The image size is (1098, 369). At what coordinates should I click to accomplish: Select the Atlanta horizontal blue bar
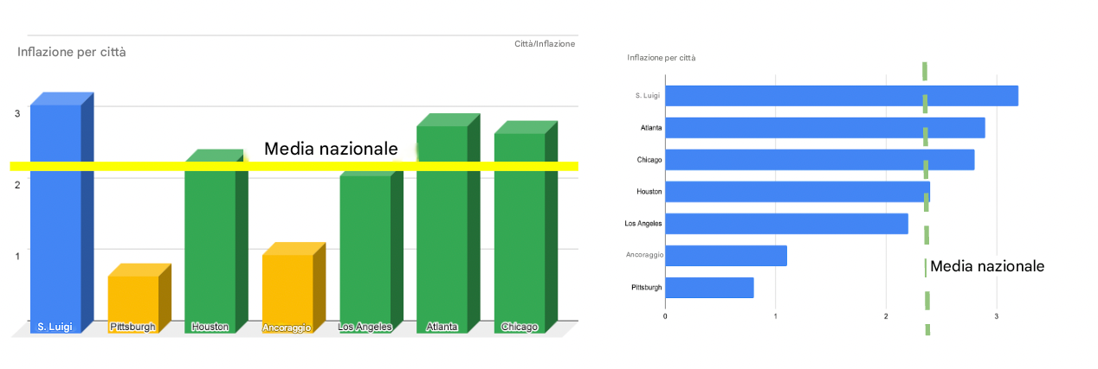(823, 128)
